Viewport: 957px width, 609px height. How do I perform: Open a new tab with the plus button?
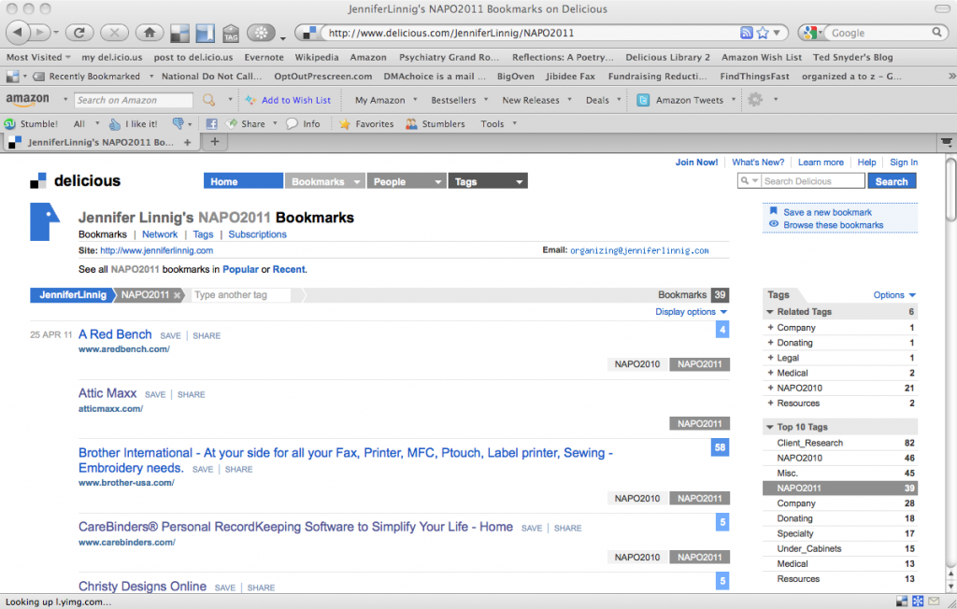click(x=215, y=142)
